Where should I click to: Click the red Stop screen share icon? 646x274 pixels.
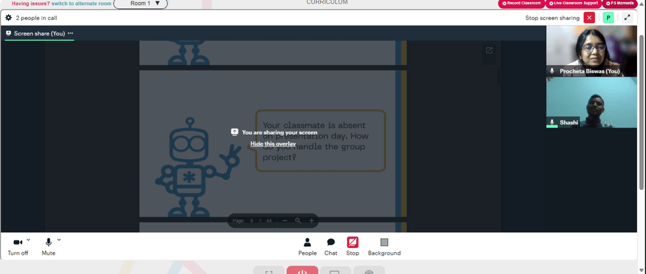[x=352, y=242]
